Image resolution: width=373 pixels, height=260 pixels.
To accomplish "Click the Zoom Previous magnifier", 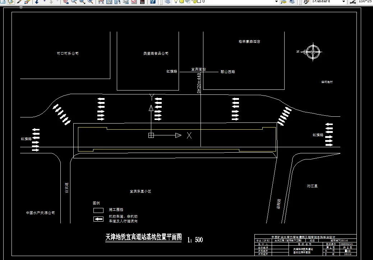I will tap(90, 1).
